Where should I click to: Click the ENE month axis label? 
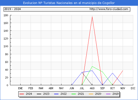click(20, 88)
